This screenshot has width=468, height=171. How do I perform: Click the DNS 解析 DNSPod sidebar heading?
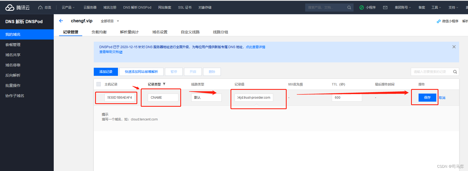pyautogui.click(x=24, y=22)
